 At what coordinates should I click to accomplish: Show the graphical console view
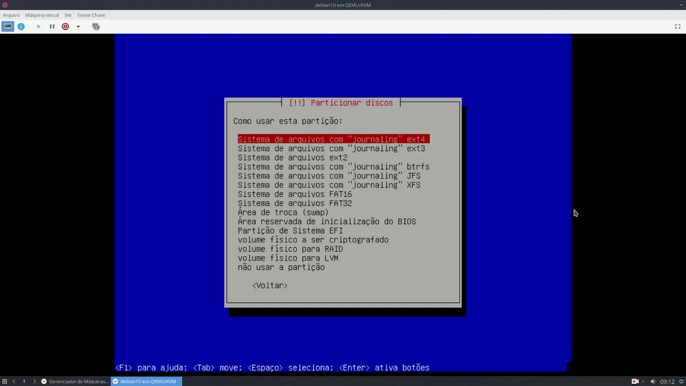[8, 26]
